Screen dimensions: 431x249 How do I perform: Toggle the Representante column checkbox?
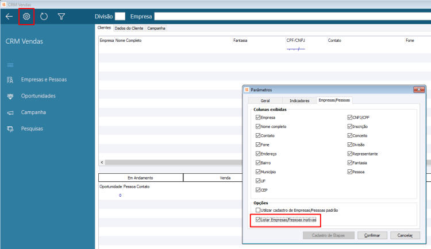349,154
